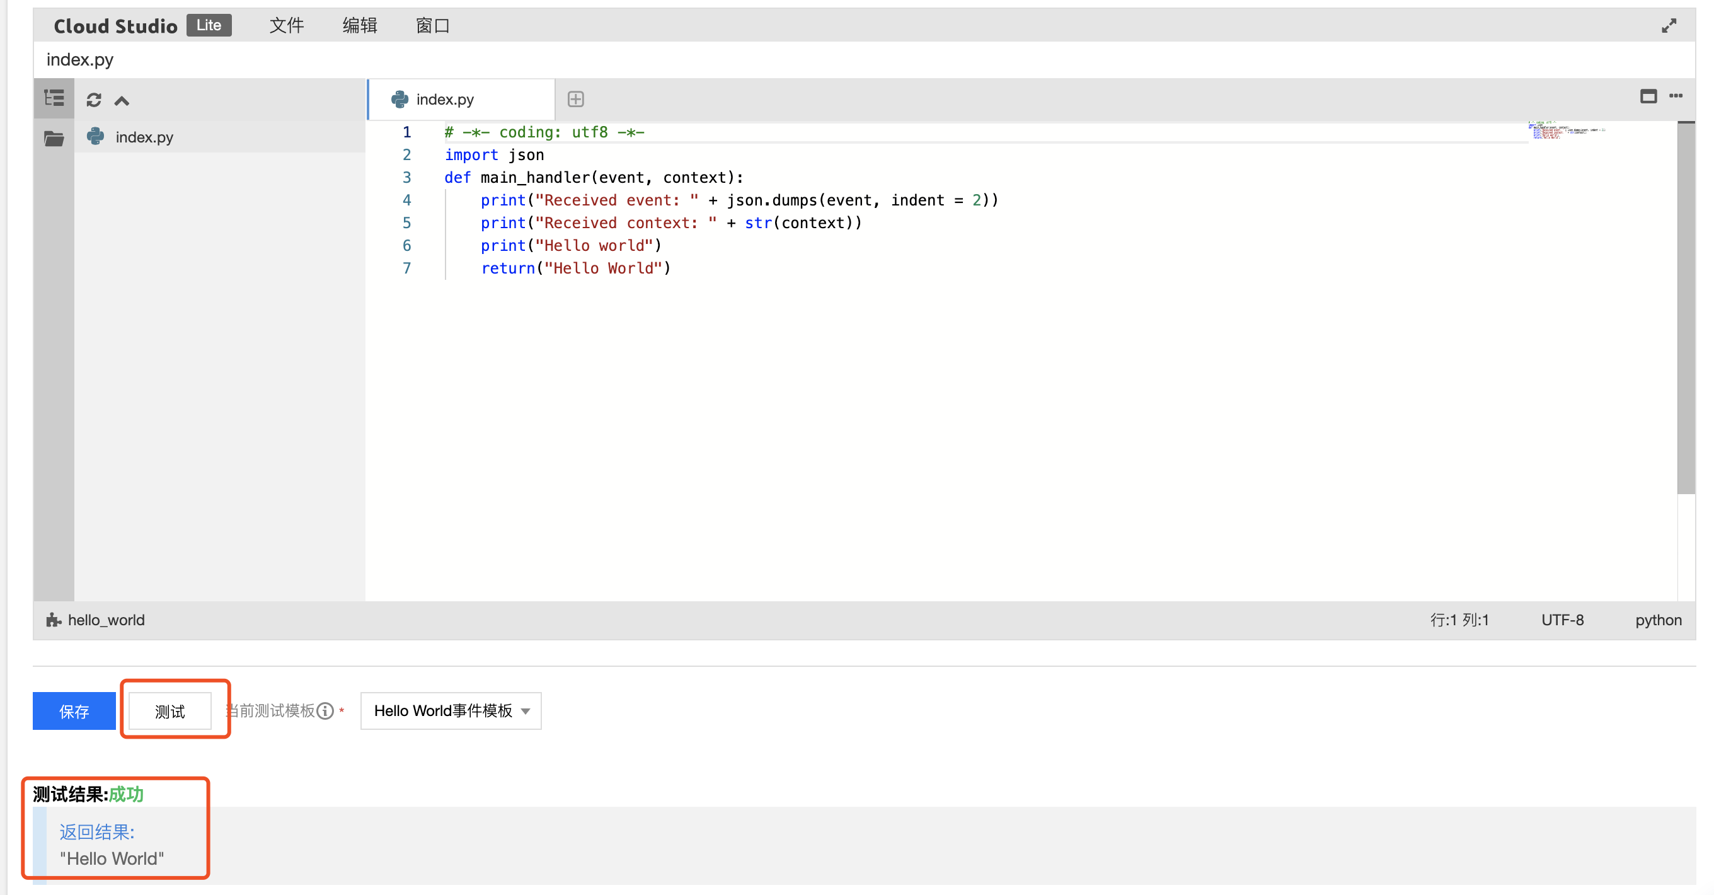Image resolution: width=1714 pixels, height=895 pixels.
Task: Click the 测试 button to run the test
Action: [x=171, y=711]
